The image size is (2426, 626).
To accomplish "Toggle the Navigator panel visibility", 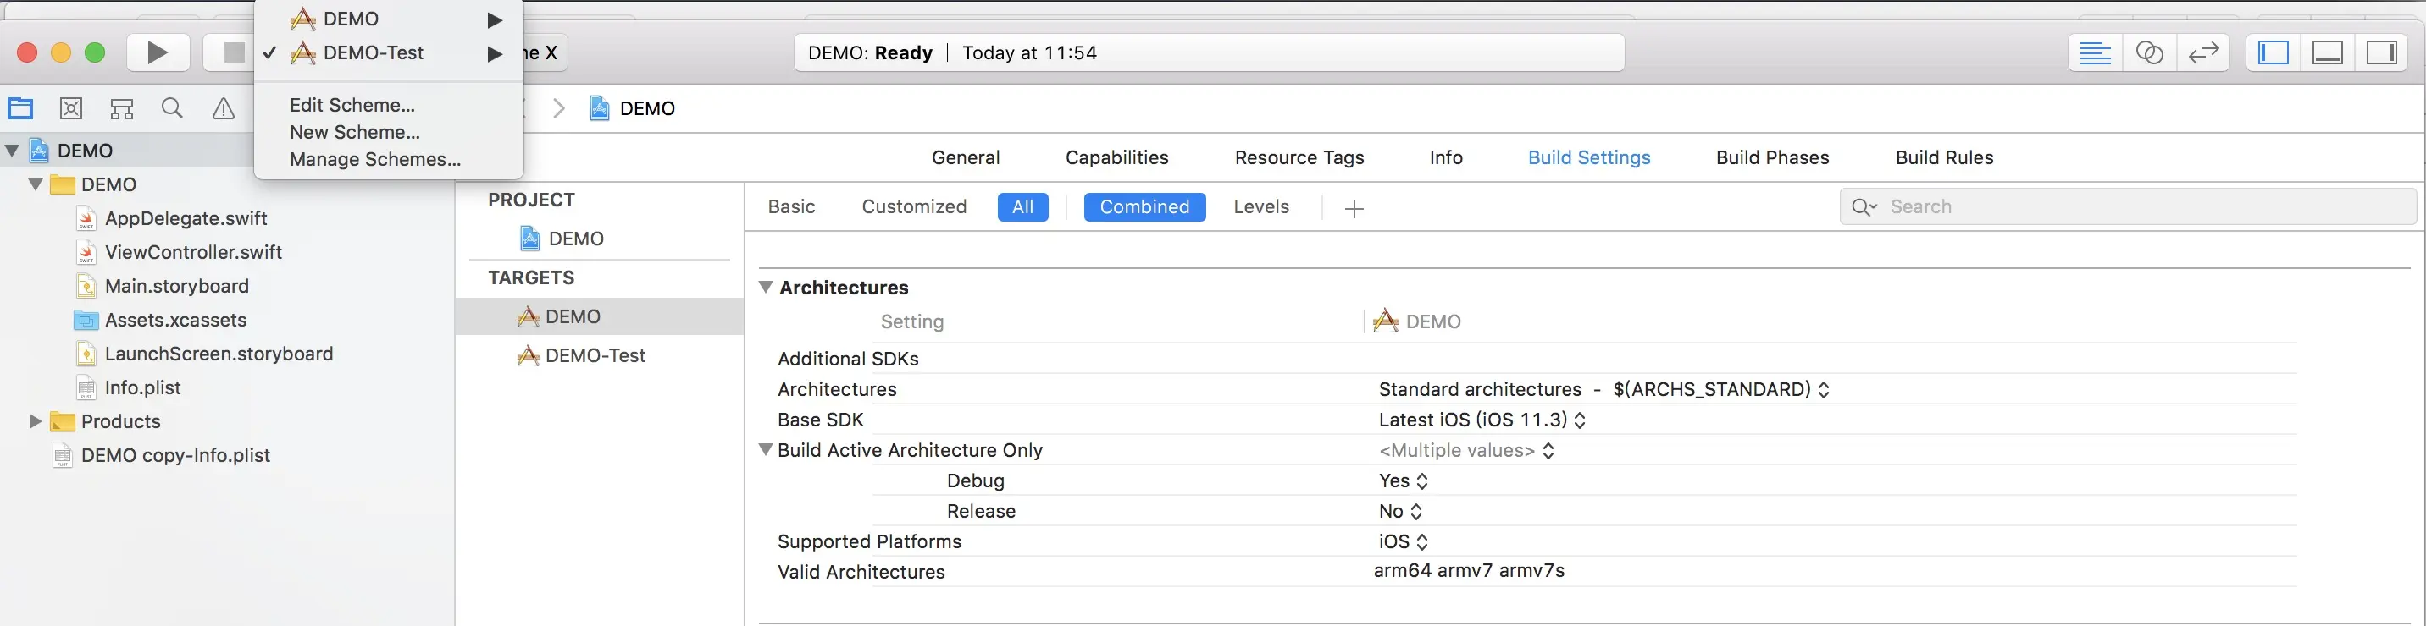I will [2274, 52].
